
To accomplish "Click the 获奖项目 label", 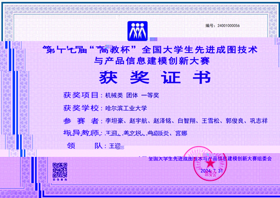I will coord(81,95).
